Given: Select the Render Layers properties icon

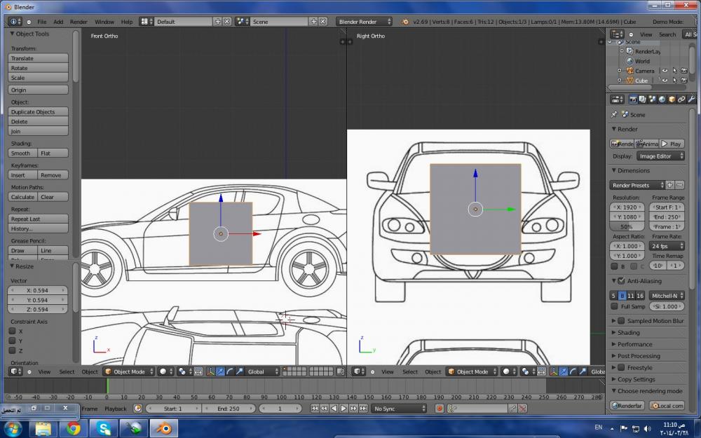Looking at the screenshot, I should [x=643, y=100].
